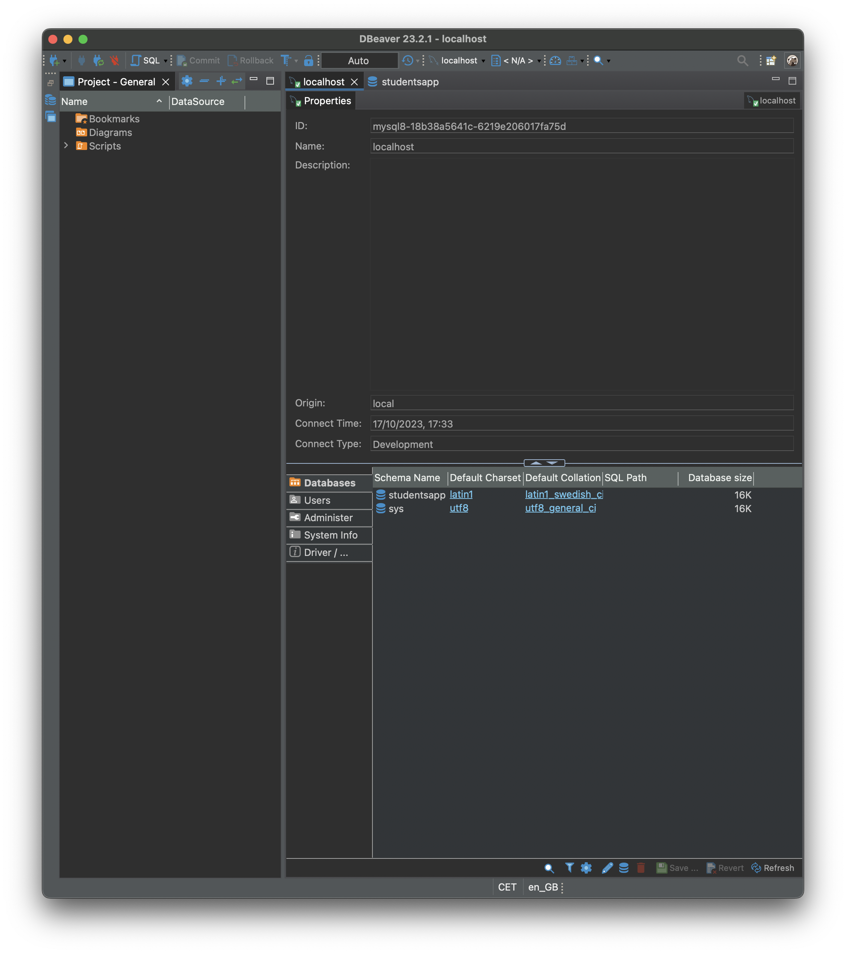This screenshot has height=954, width=846.
Task: Select the Bookmarks folder
Action: (x=108, y=119)
